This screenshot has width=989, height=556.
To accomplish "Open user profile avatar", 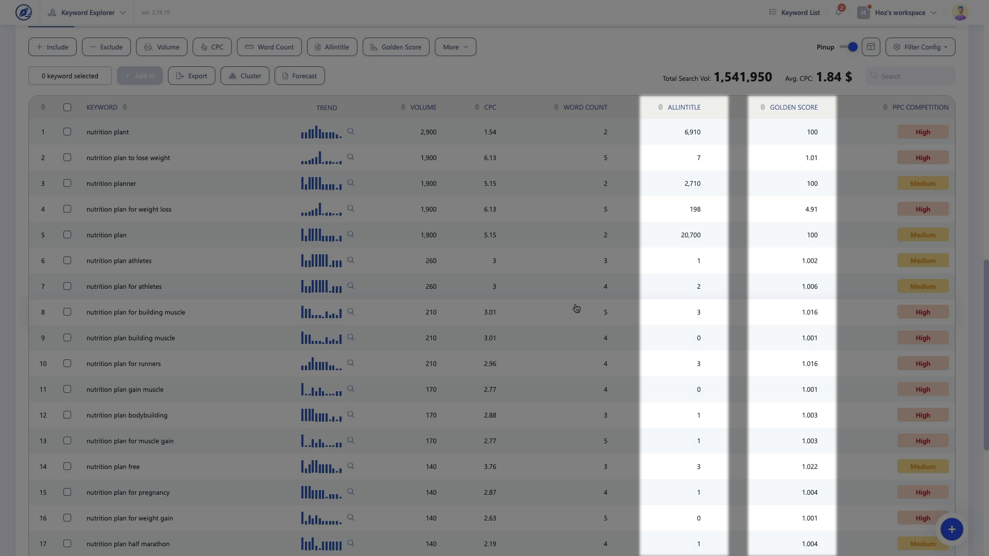I will click(x=960, y=12).
